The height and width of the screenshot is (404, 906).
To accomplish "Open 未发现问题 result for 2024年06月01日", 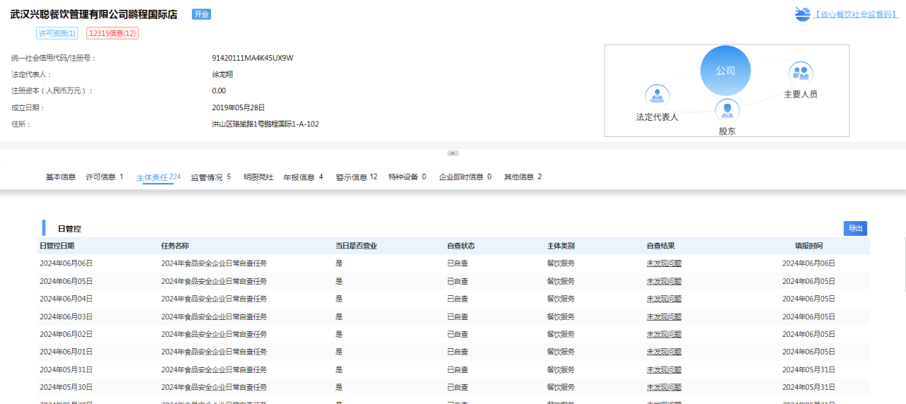I will point(664,352).
